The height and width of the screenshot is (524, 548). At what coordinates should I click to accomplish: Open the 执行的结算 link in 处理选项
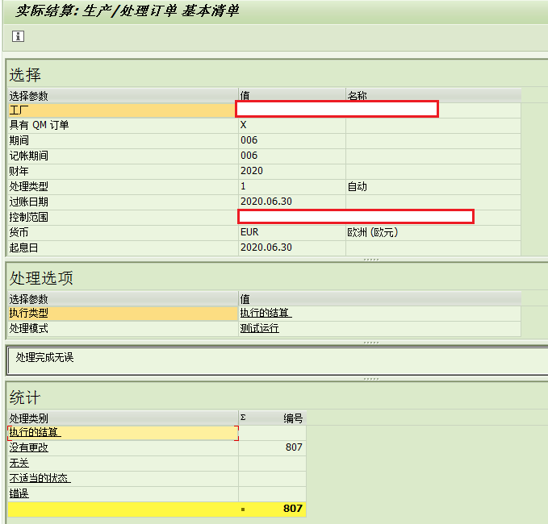266,313
